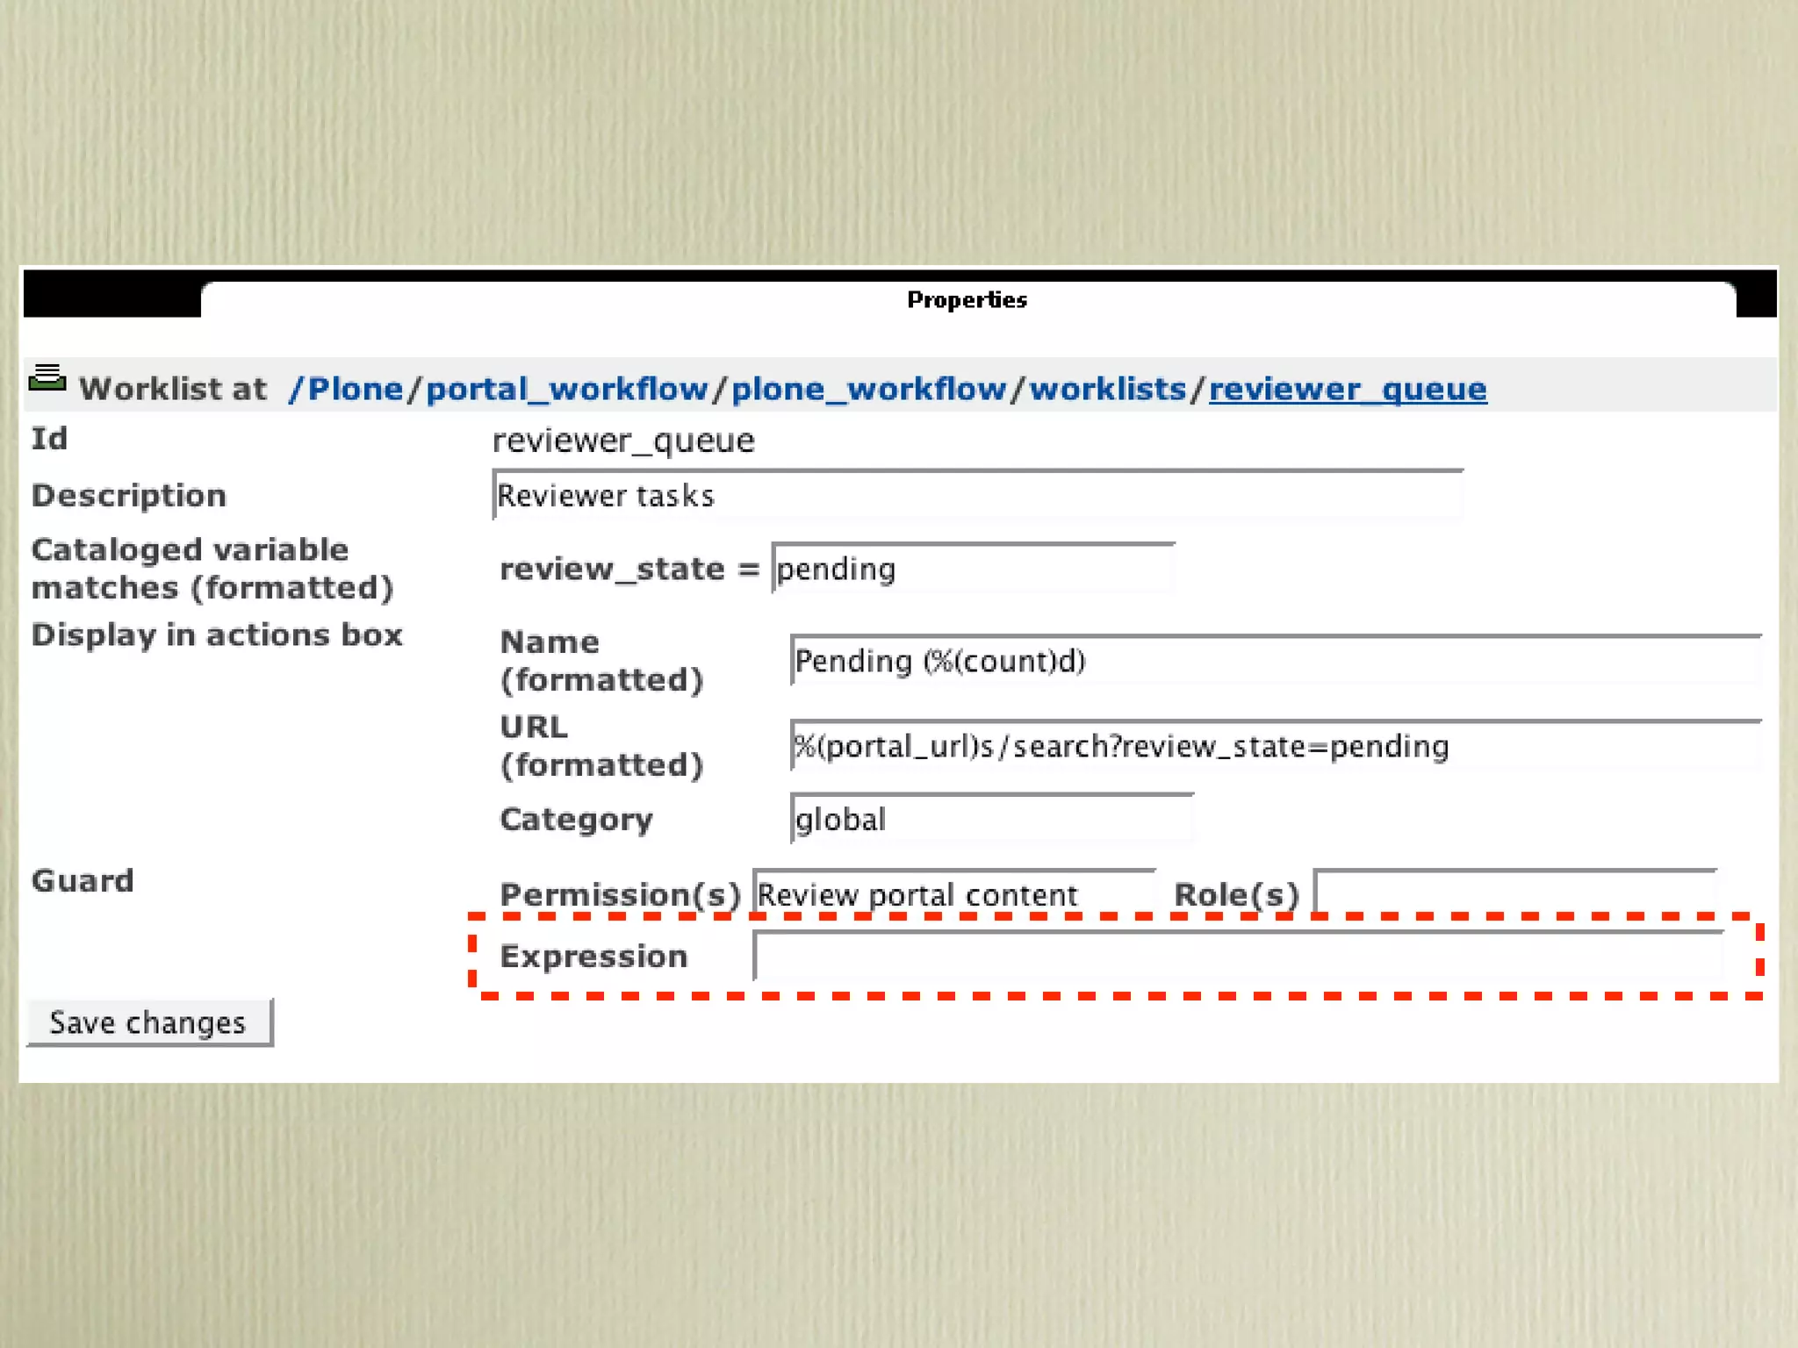Click the worklist icon beside the heading
1798x1348 pixels.
(47, 377)
